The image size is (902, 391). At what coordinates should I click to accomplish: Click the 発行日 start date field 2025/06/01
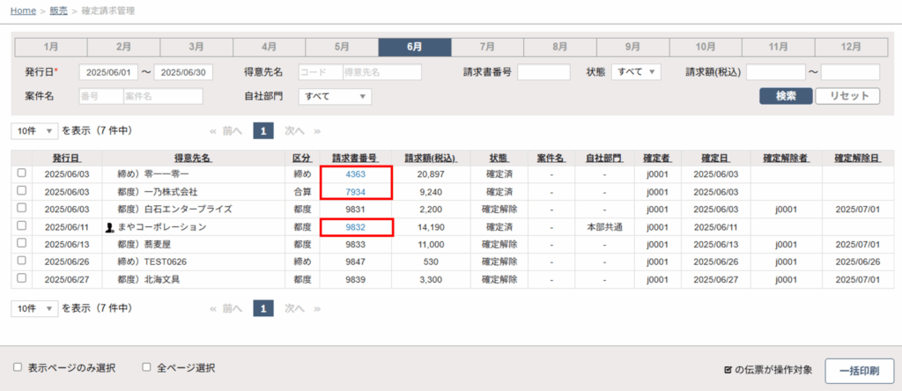pos(108,72)
